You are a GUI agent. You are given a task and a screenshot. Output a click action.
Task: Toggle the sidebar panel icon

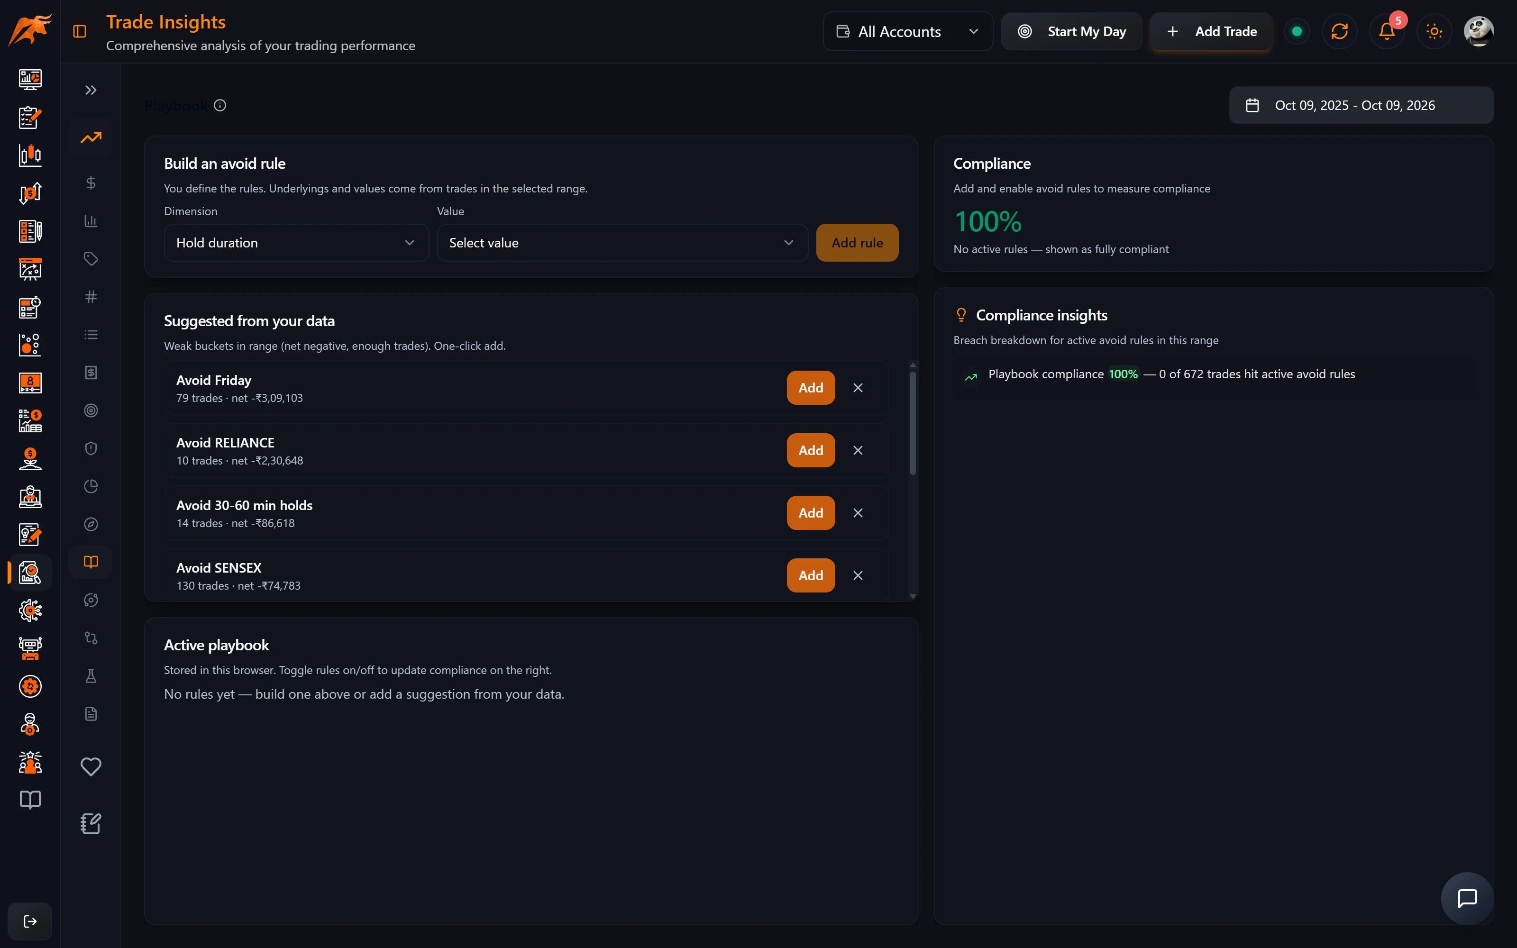pyautogui.click(x=80, y=31)
